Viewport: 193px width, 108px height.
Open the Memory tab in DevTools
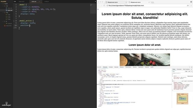135,67
